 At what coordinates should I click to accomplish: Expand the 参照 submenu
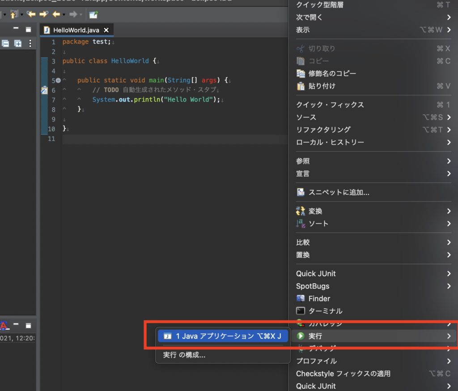coord(373,161)
